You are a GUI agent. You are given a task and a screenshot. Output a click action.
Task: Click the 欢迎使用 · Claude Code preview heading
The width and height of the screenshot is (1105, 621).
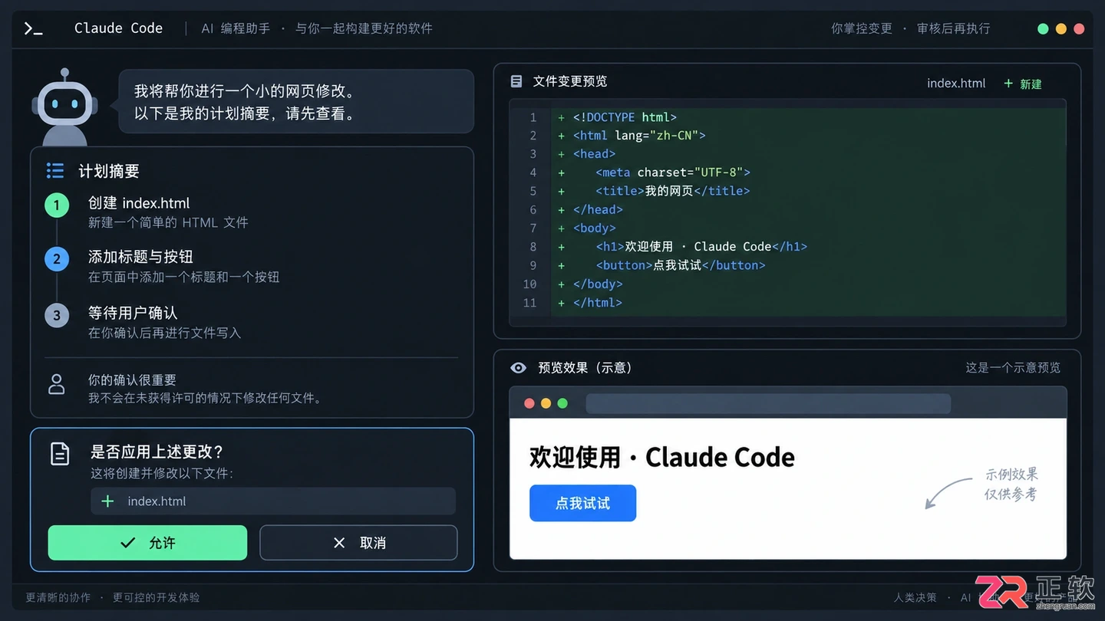click(662, 457)
